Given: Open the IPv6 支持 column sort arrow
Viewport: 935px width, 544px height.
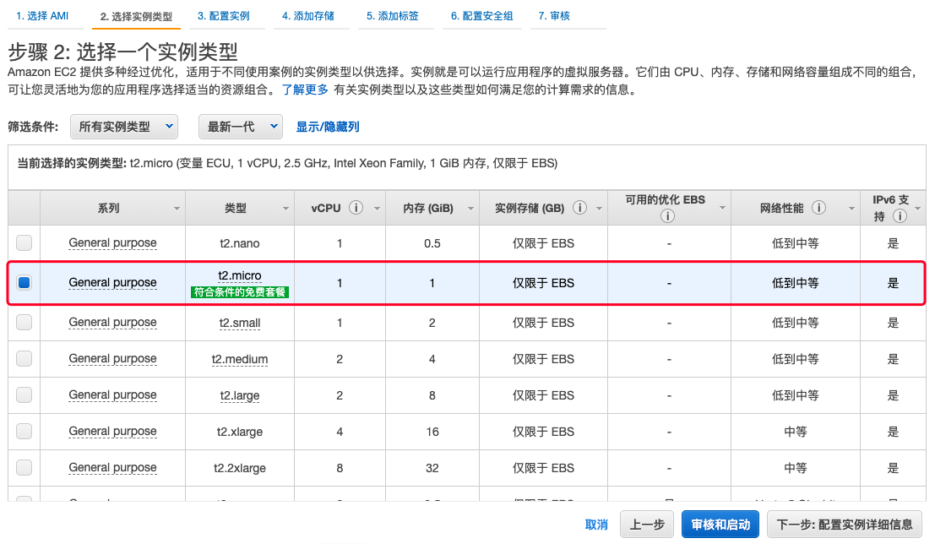Looking at the screenshot, I should tap(918, 209).
